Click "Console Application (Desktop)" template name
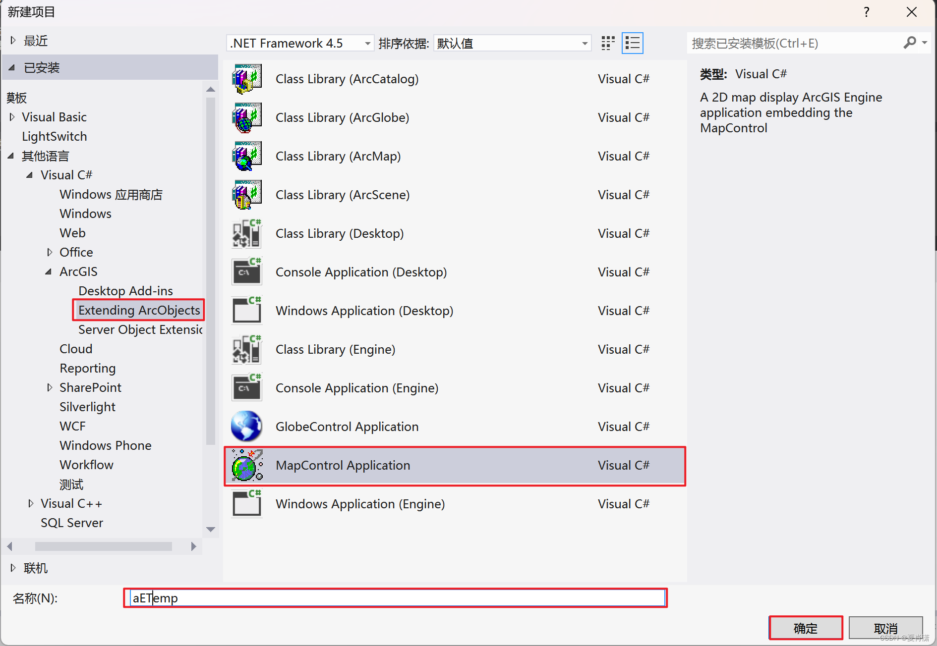The height and width of the screenshot is (646, 937). 361,272
